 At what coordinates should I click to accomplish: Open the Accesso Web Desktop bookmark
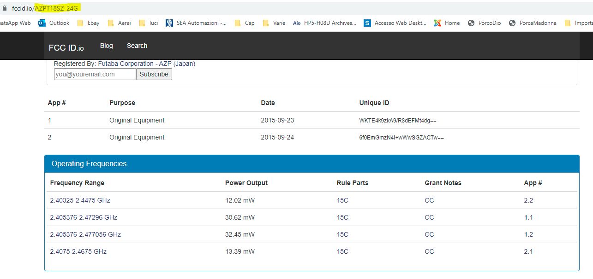tap(395, 23)
